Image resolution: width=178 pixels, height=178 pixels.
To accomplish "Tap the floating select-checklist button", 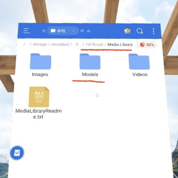I will point(17,153).
